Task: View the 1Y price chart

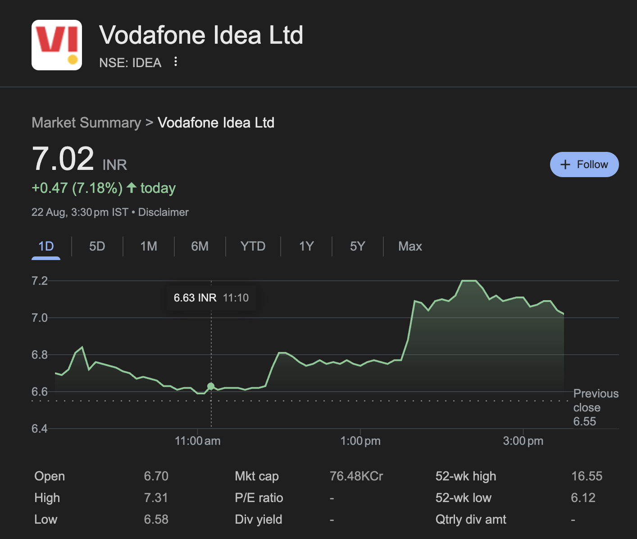Action: 306,246
